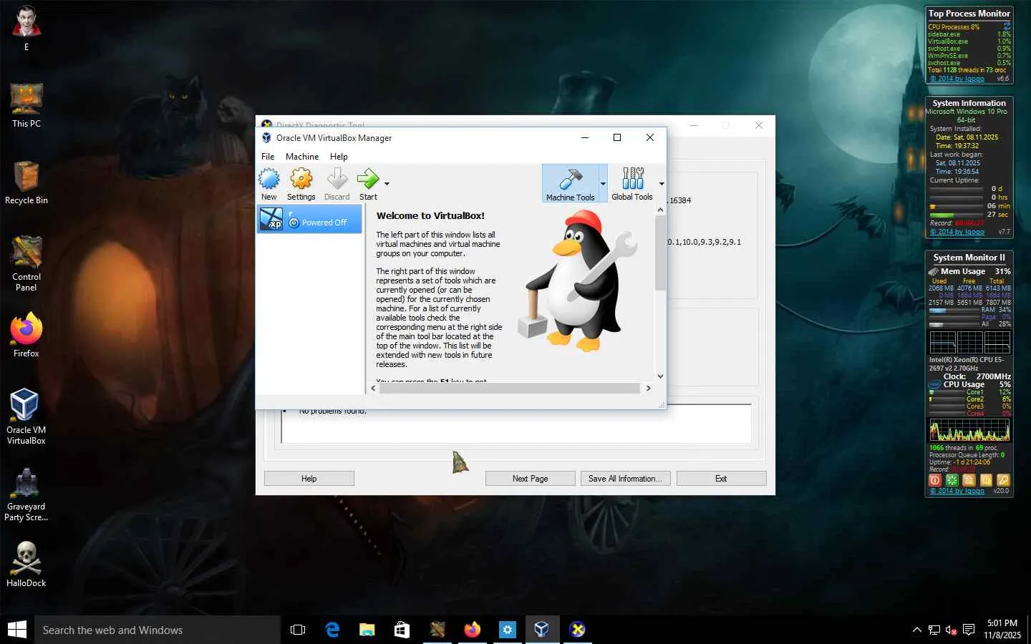
Task: Click the taskbar search box
Action: point(158,630)
